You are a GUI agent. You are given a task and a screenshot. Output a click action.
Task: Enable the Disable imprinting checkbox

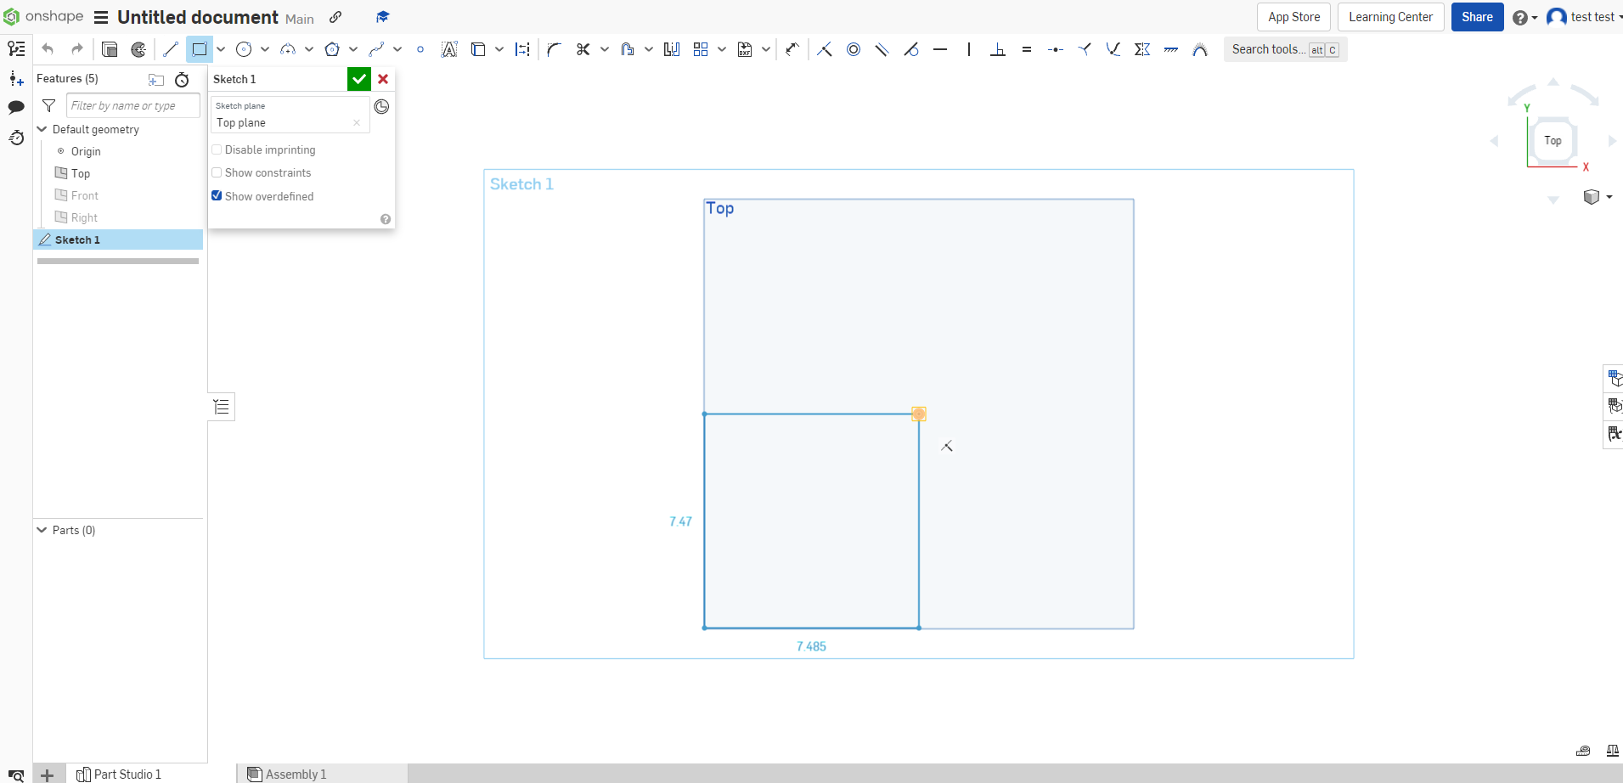tap(217, 149)
